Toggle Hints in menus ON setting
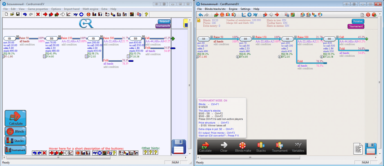 [278, 26]
